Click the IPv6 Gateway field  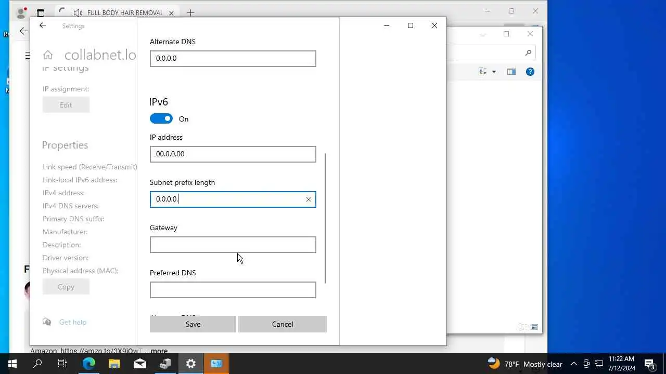(x=233, y=245)
